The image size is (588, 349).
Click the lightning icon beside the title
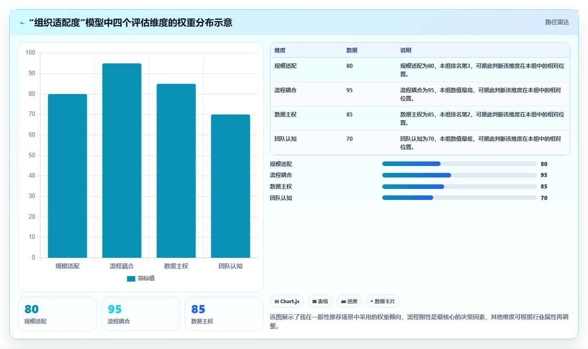point(22,23)
